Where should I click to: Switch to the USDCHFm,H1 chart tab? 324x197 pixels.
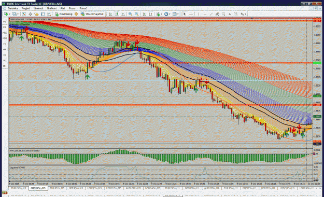[287, 188]
